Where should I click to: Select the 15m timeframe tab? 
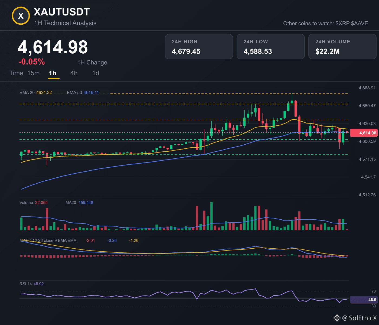pos(34,73)
